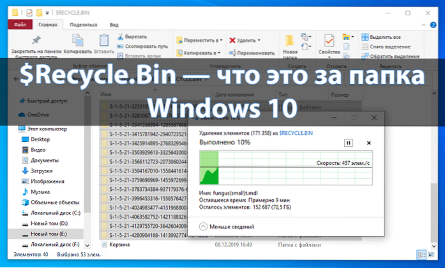445x268 pixels.
Task: Pause the deletion in progress dialog
Action: coord(348,143)
